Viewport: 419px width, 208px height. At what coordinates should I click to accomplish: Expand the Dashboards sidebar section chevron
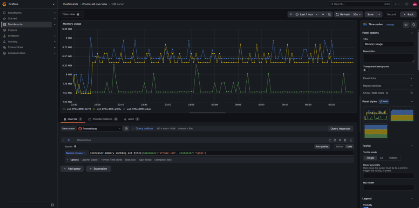[55, 24]
